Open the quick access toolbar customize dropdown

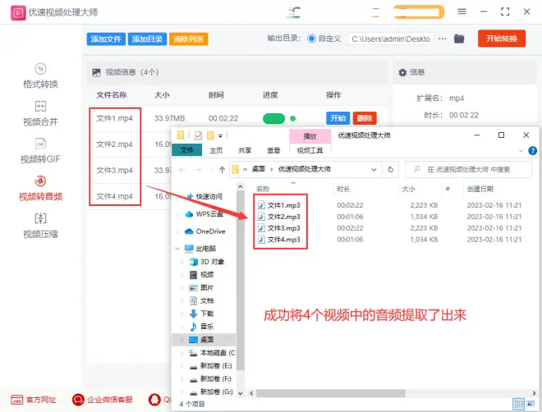click(x=220, y=135)
